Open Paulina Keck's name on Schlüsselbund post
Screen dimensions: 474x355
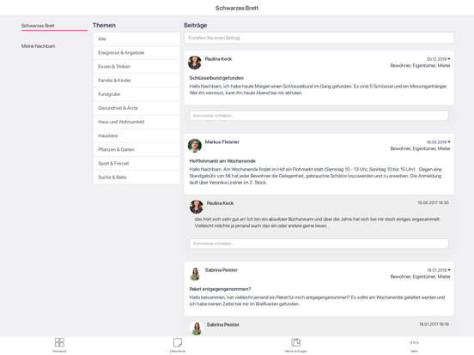(218, 59)
